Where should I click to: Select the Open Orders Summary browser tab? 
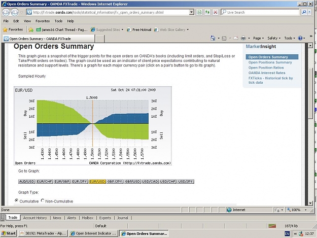pyautogui.click(x=49, y=39)
